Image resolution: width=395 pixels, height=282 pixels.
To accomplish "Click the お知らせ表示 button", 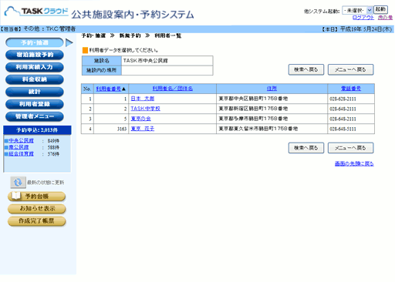I will click(37, 209).
